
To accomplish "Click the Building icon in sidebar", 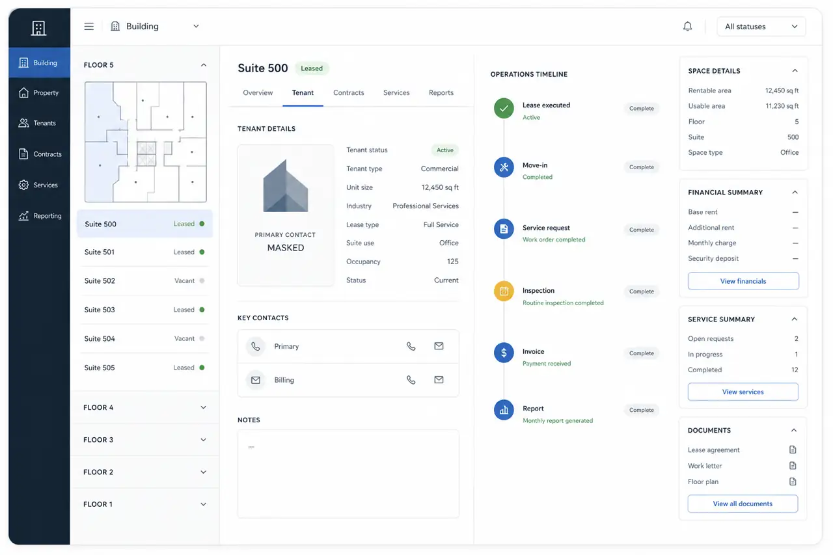I will pos(23,63).
